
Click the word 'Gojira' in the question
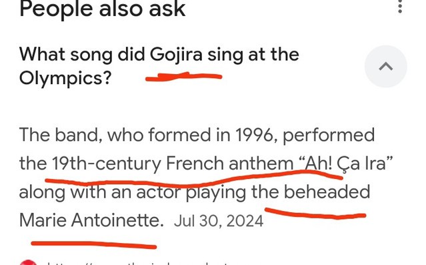176,55
